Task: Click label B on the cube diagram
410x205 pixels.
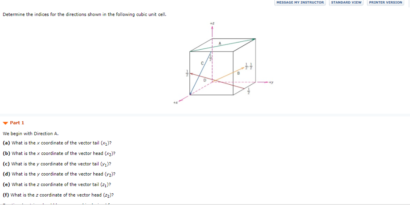Action: (x=238, y=73)
